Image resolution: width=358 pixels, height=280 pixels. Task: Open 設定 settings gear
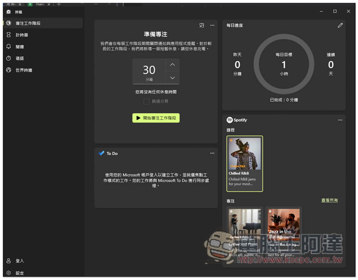point(9,273)
